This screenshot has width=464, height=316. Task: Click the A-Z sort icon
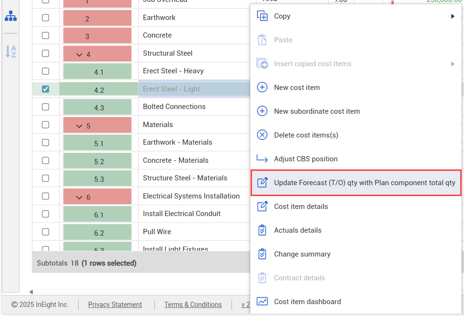point(10,51)
